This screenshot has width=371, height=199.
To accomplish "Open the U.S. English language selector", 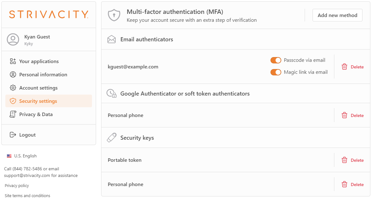I will tap(22, 156).
